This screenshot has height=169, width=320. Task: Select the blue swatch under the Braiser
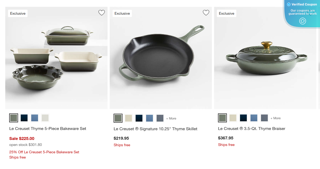click(254, 118)
